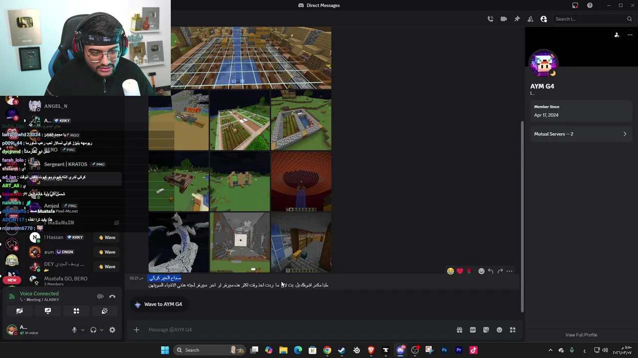Open the dragon statue image thumbnail
Image resolution: width=638 pixels, height=358 pixels.
[178, 242]
